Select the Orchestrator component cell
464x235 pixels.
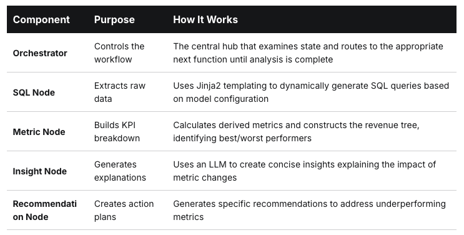point(40,53)
